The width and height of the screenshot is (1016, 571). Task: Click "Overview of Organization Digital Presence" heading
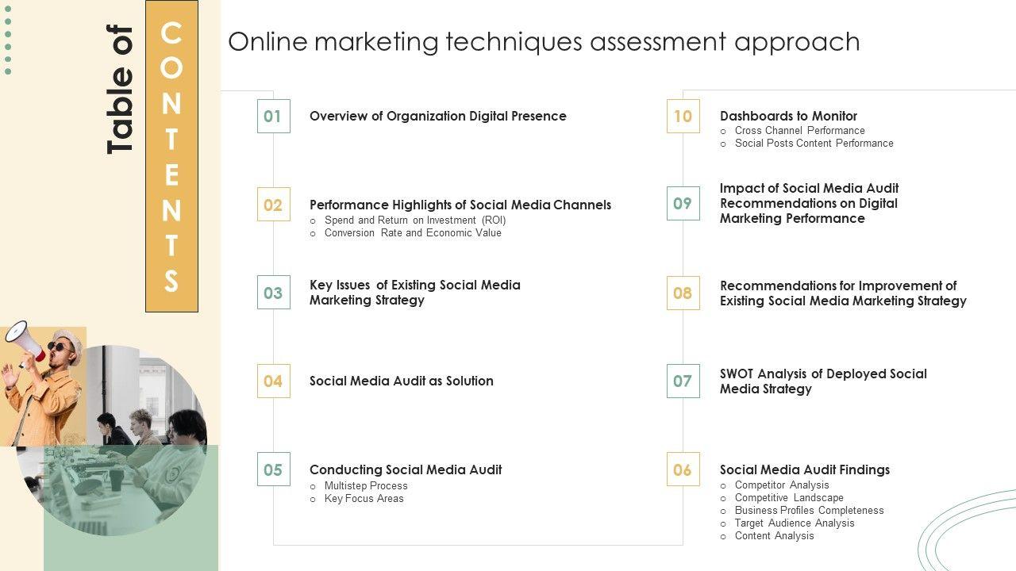point(438,116)
